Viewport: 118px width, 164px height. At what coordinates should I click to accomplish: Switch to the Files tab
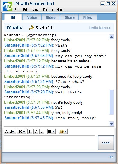pos(87,17)
